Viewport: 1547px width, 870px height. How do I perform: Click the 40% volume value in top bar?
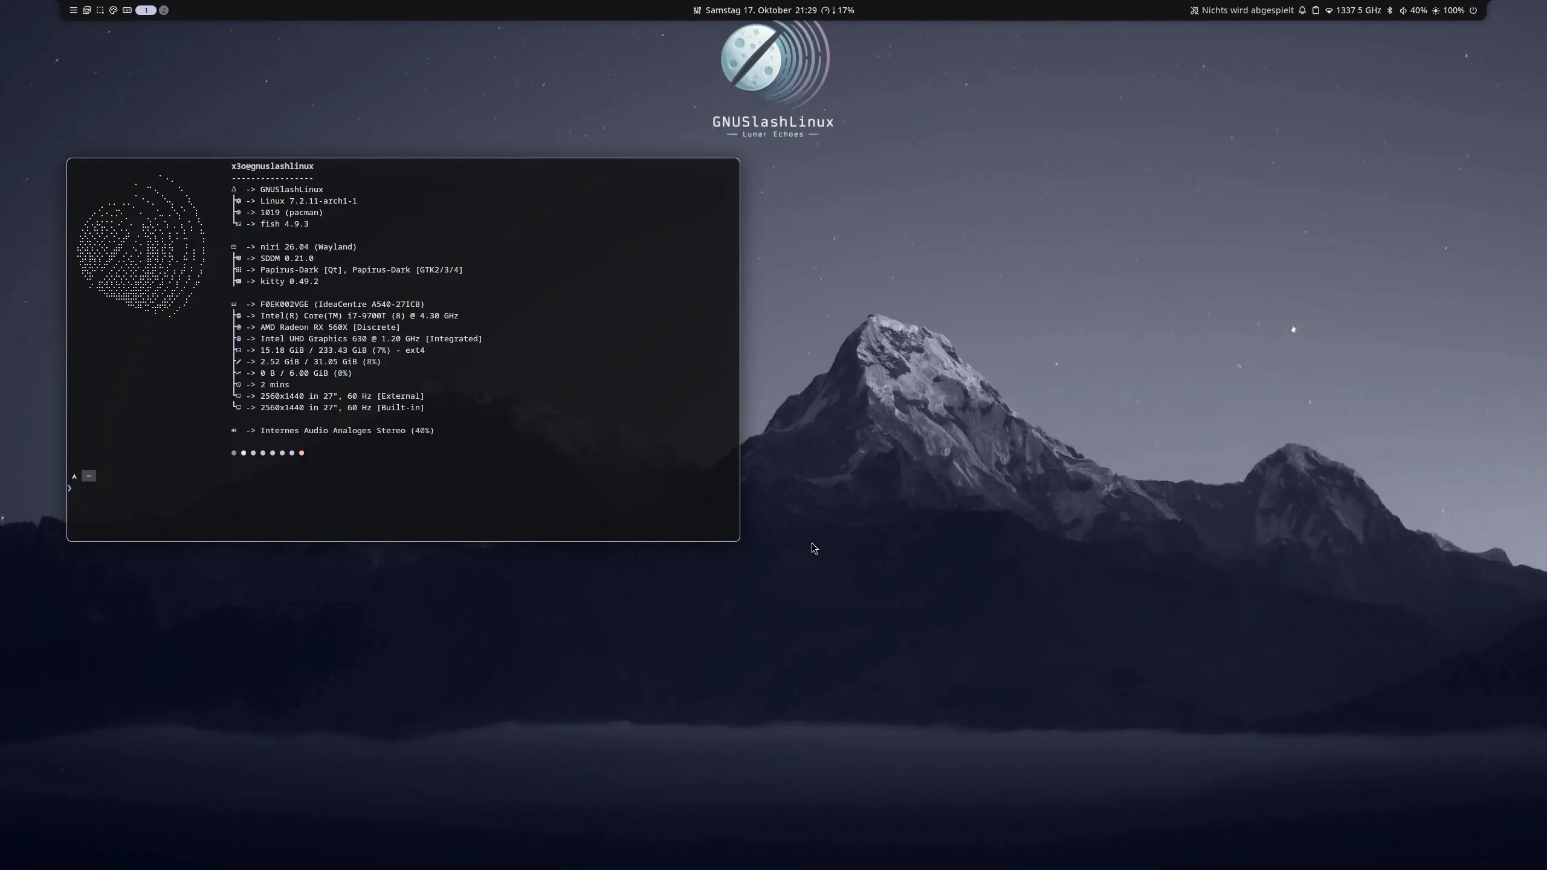click(x=1418, y=10)
